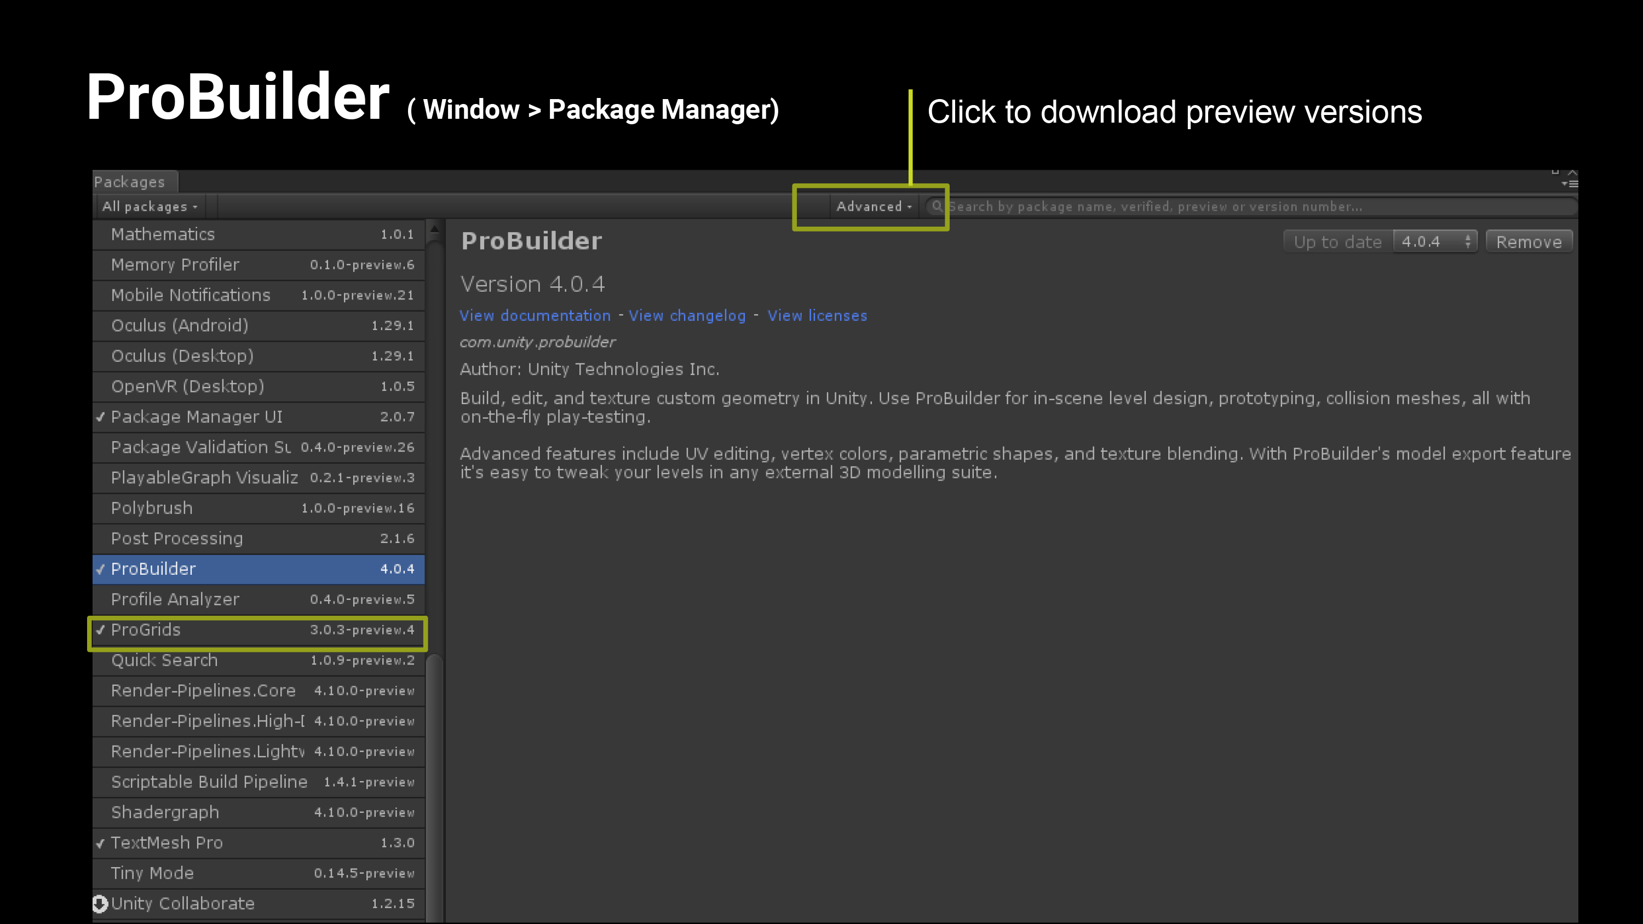The width and height of the screenshot is (1643, 924).
Task: Click the checkmark beside ProGrids
Action: click(x=100, y=630)
